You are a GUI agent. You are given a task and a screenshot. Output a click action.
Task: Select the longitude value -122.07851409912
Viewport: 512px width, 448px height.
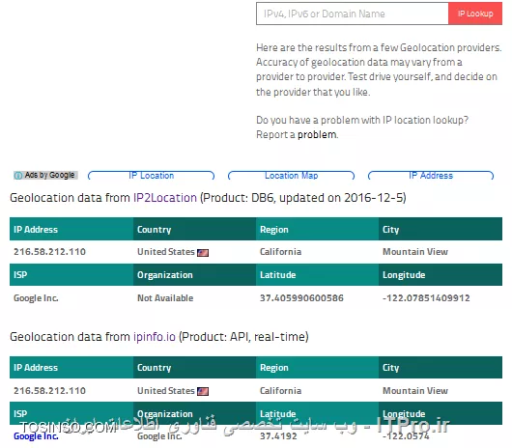[426, 298]
